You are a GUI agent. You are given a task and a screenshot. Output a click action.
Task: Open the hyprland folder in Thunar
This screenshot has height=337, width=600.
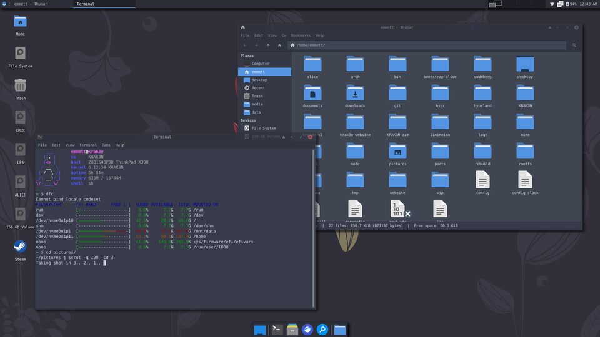click(482, 96)
